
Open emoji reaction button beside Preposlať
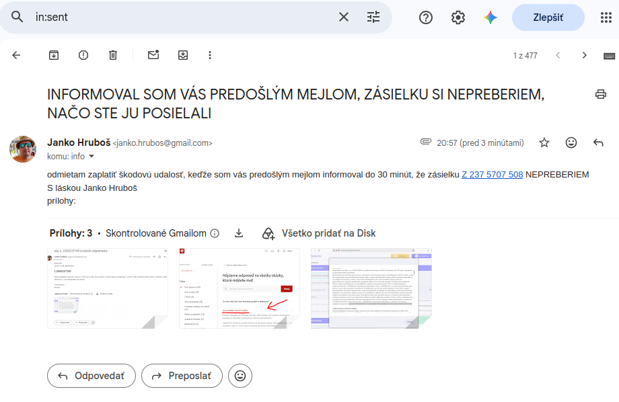tap(240, 376)
